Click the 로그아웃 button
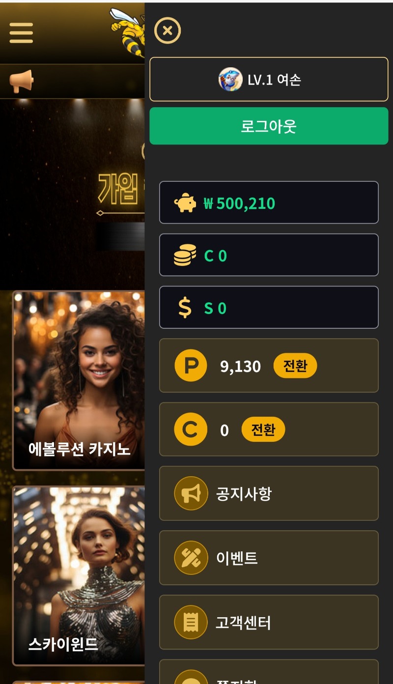 pyautogui.click(x=269, y=126)
